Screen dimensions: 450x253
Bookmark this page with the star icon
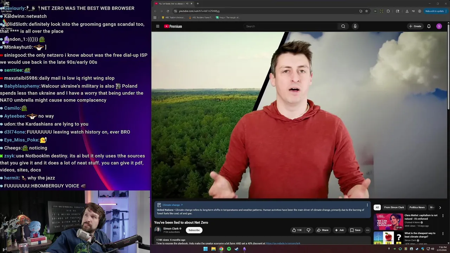pyautogui.click(x=366, y=11)
